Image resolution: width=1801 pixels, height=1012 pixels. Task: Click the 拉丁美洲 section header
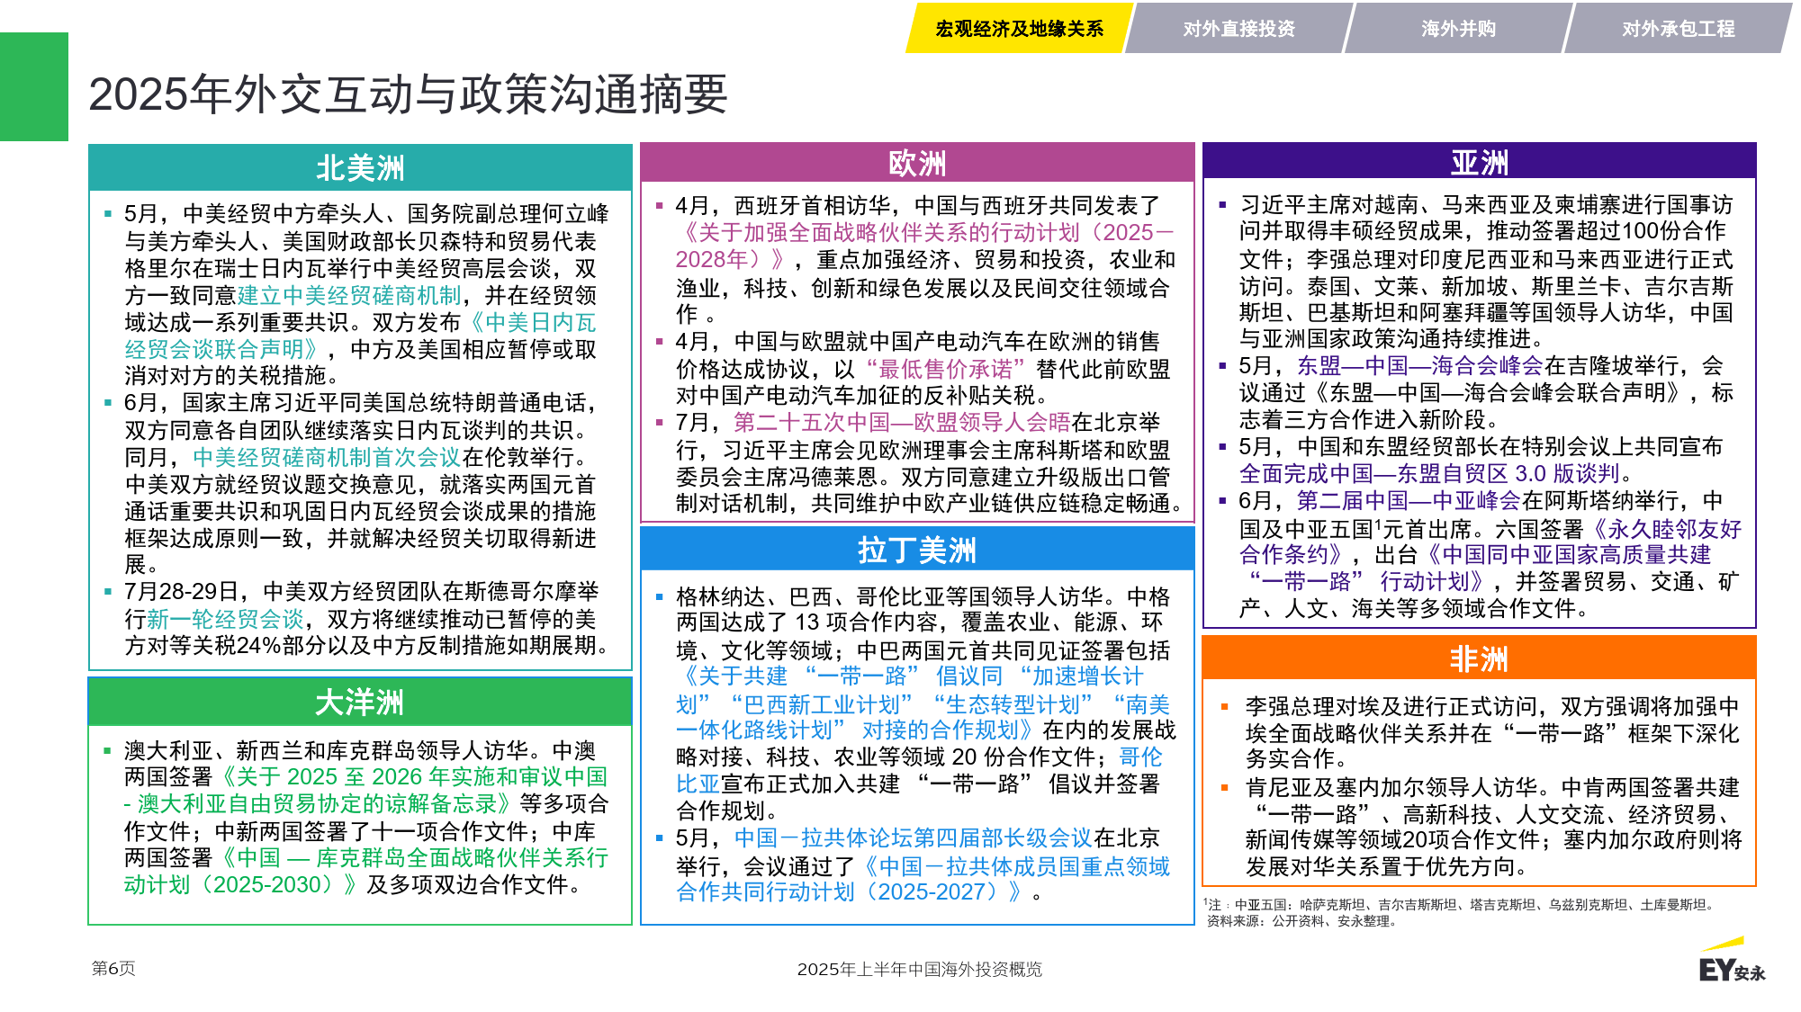[x=917, y=549]
